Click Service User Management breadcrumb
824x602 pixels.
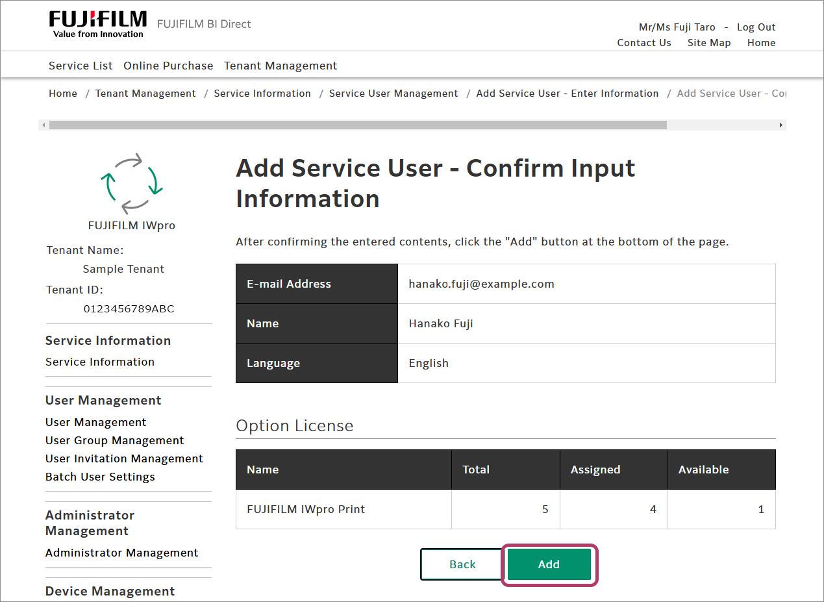point(393,94)
